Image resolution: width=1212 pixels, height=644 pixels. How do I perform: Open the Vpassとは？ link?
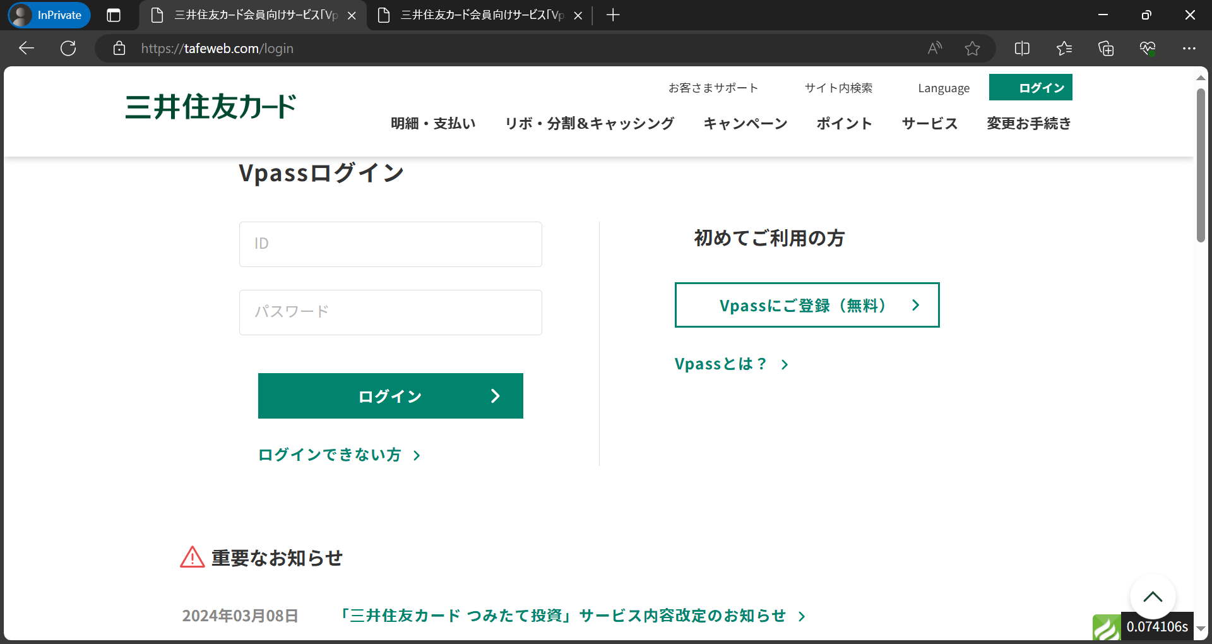pos(732,364)
